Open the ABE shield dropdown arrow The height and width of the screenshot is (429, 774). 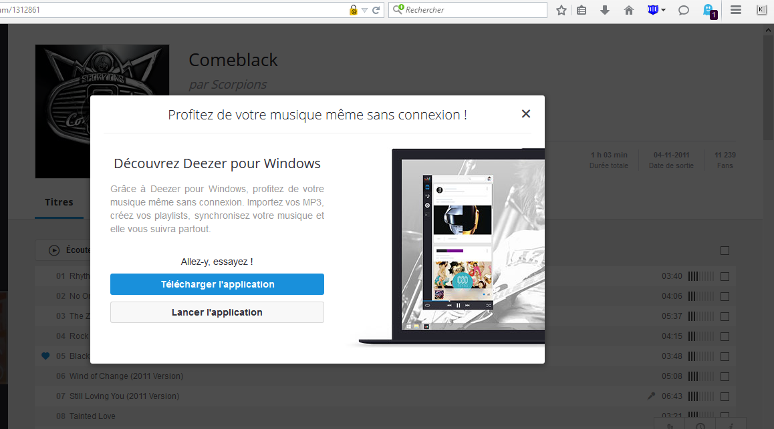662,10
